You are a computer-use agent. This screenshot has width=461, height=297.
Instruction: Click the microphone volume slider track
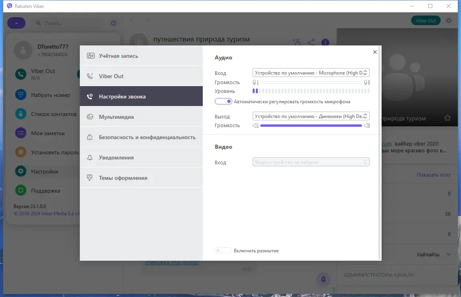[311, 83]
